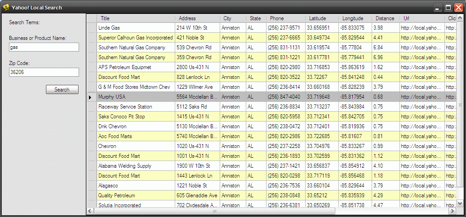Screen dimensions: 466x217
Task: Click latitude value 33.619574
Action: (x=322, y=48)
